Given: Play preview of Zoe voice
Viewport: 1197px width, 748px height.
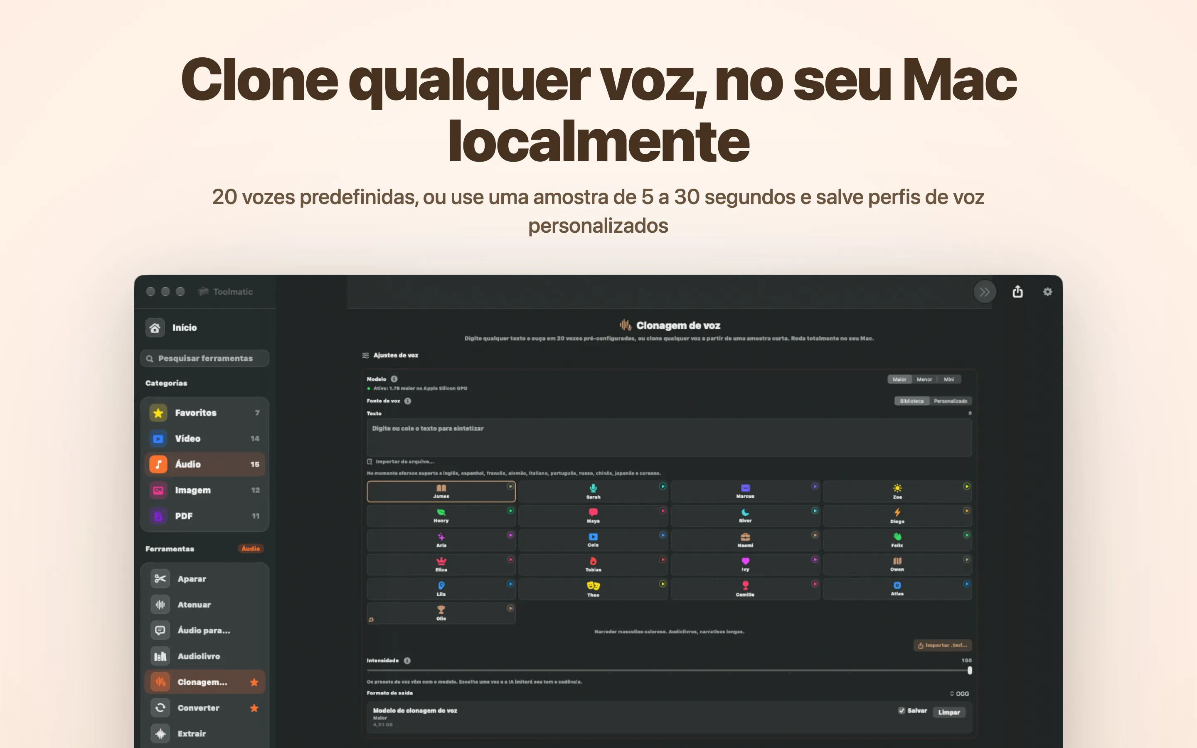Looking at the screenshot, I should tap(966, 486).
